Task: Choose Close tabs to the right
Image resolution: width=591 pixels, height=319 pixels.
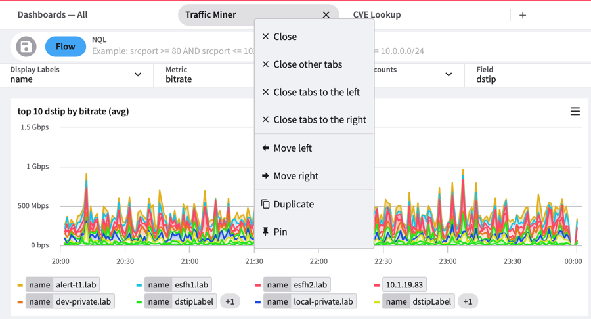Action: 319,120
